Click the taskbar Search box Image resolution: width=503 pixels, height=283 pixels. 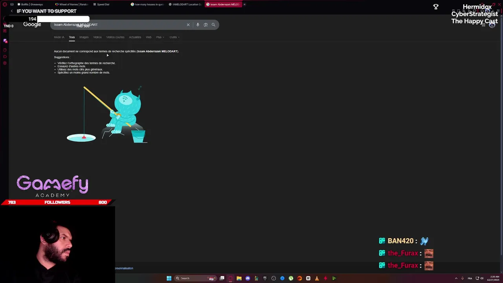coord(196,278)
